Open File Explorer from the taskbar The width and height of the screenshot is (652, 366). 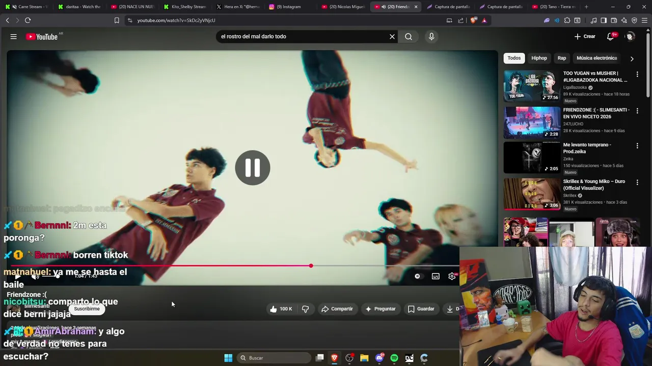pos(364,358)
